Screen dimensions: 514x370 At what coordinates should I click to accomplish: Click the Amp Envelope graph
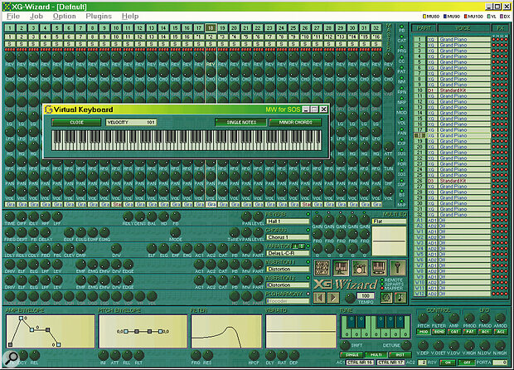51,331
